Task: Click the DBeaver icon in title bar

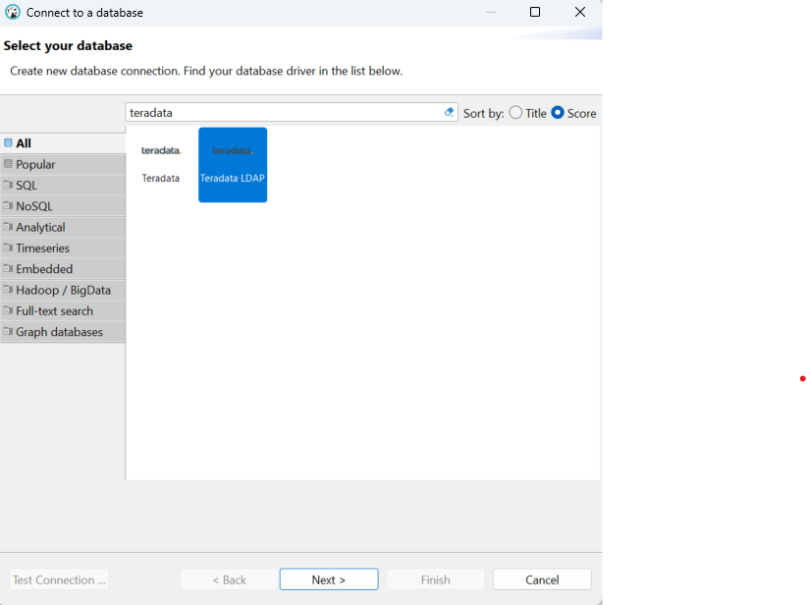Action: click(13, 13)
